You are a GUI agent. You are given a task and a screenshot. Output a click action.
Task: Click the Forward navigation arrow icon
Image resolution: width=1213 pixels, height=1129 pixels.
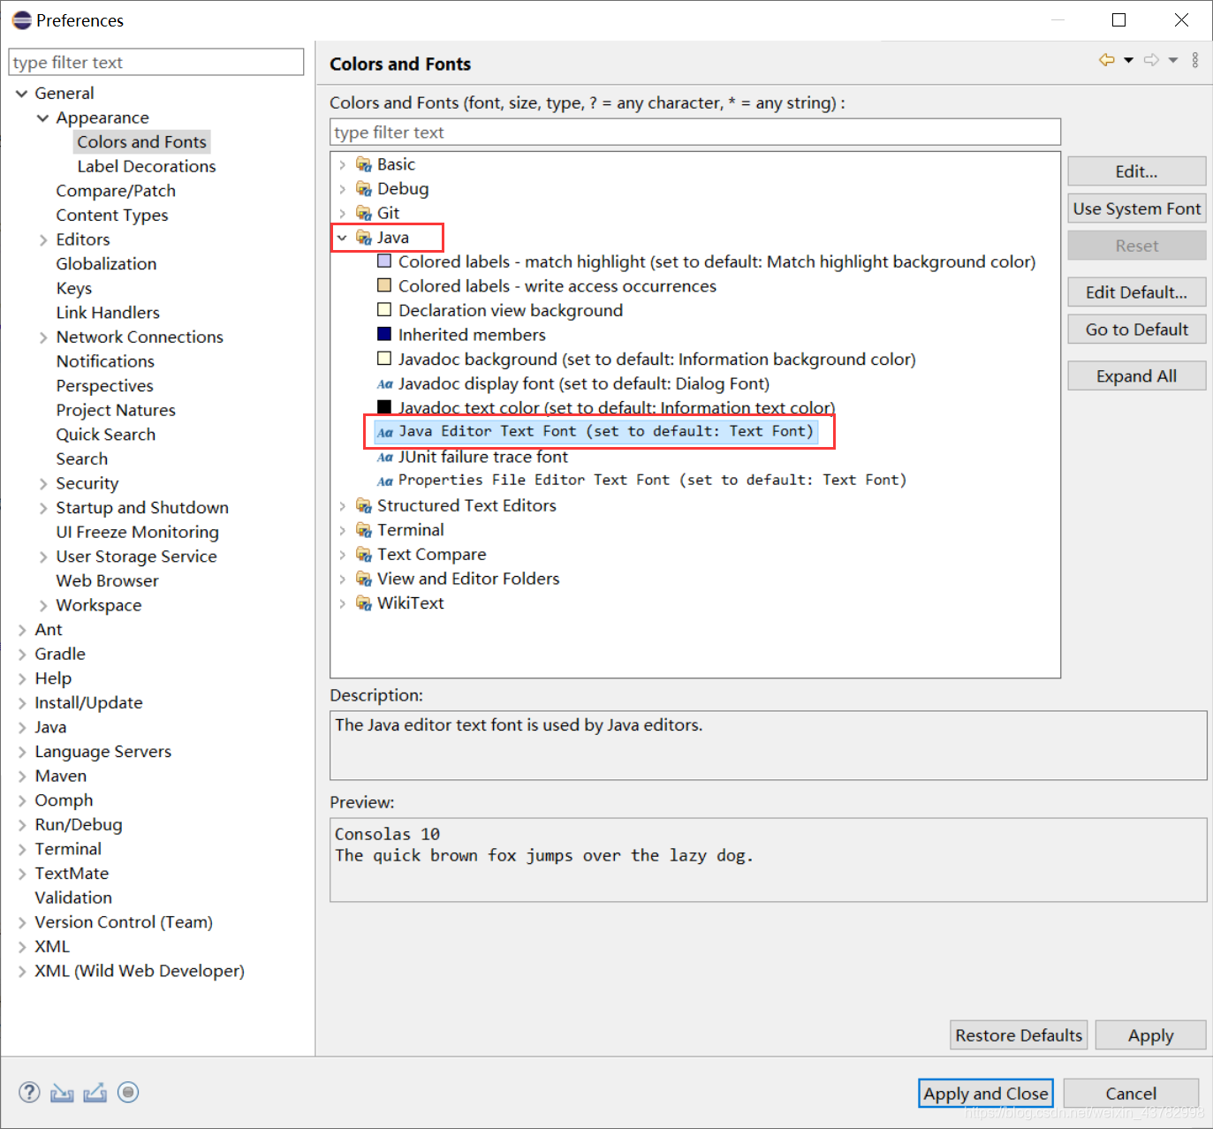click(1151, 60)
